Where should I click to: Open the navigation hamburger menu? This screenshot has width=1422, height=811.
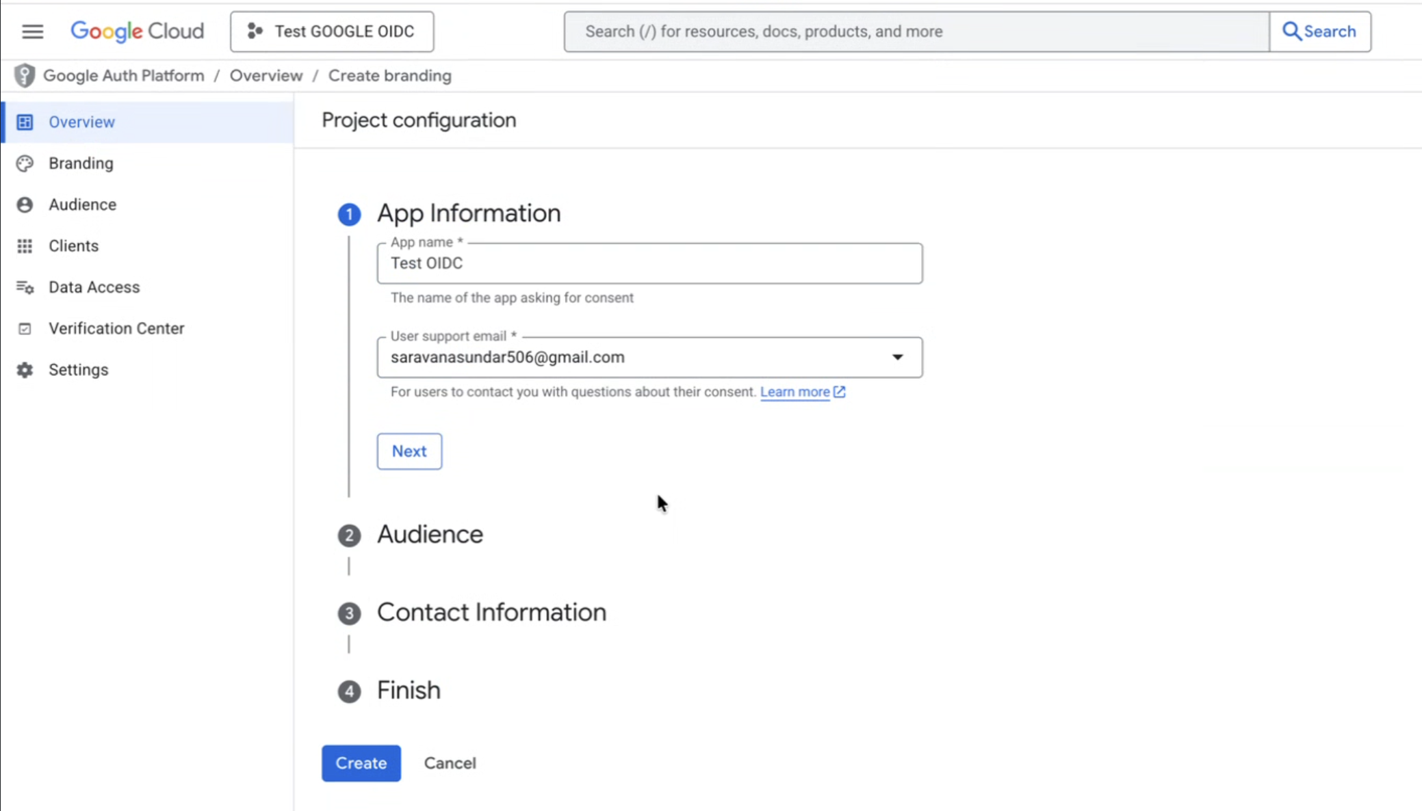pyautogui.click(x=32, y=31)
